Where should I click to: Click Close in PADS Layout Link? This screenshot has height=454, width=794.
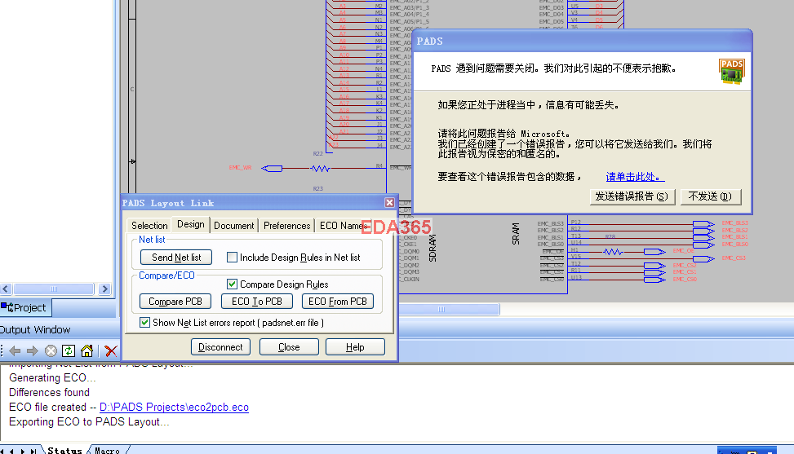tap(289, 347)
